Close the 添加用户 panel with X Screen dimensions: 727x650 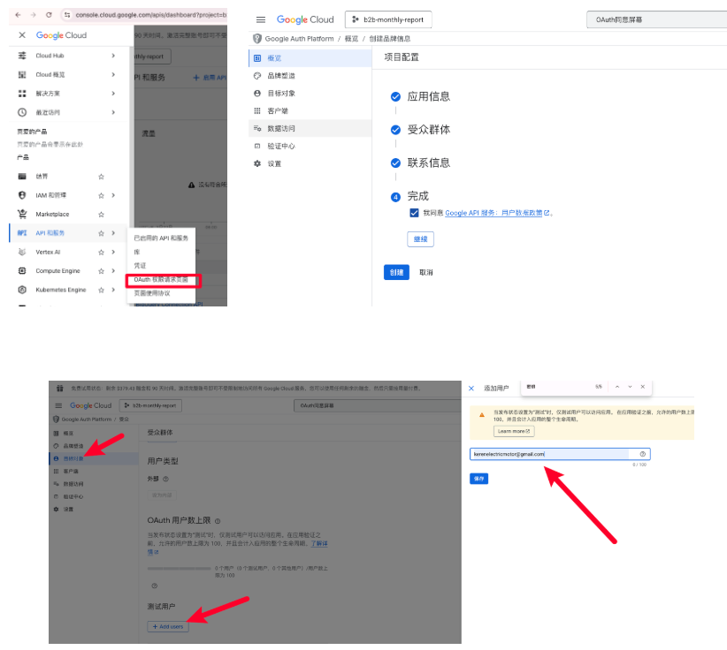[x=471, y=388]
